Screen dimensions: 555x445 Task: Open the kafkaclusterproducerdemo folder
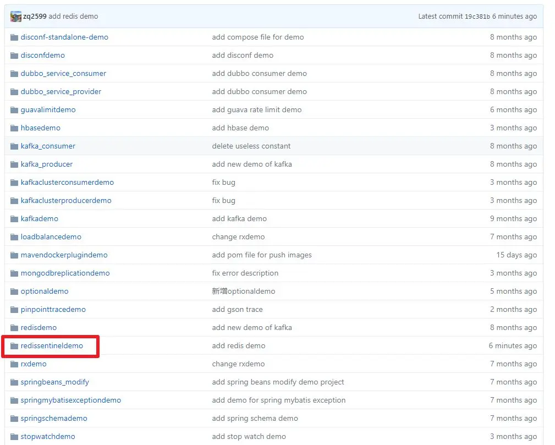(66, 200)
